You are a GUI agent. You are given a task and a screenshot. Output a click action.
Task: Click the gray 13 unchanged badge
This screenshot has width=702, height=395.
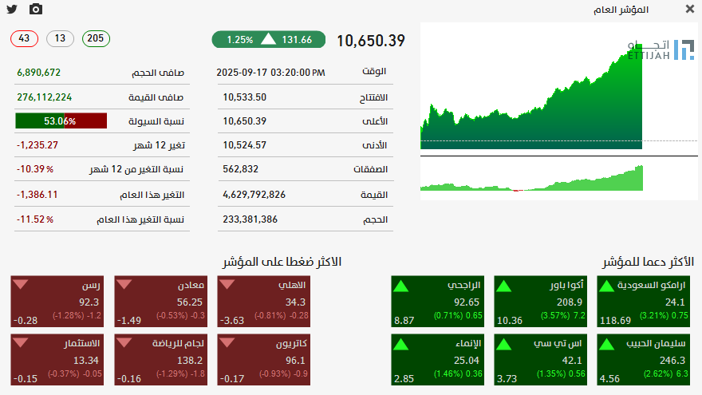click(60, 38)
